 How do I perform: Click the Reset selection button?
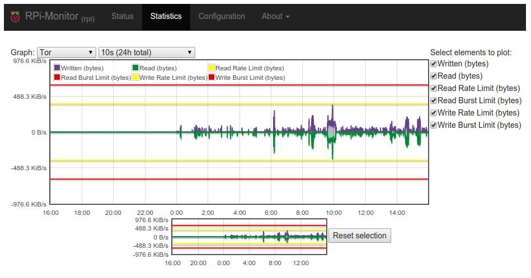point(359,236)
